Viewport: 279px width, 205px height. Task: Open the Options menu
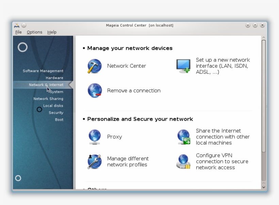point(34,32)
